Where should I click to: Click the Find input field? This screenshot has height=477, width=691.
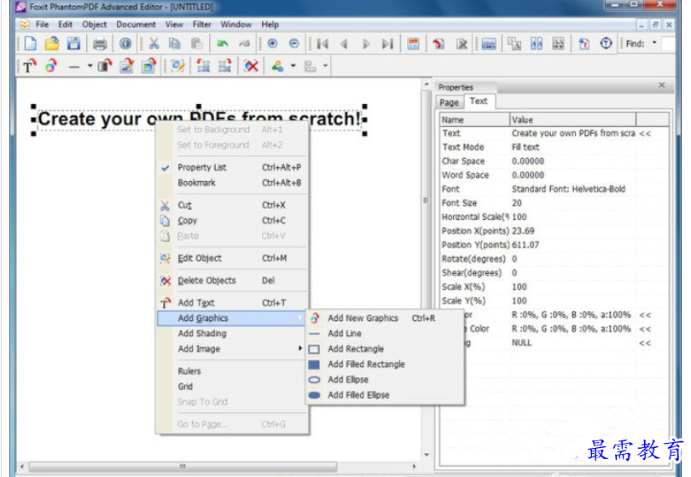(669, 44)
